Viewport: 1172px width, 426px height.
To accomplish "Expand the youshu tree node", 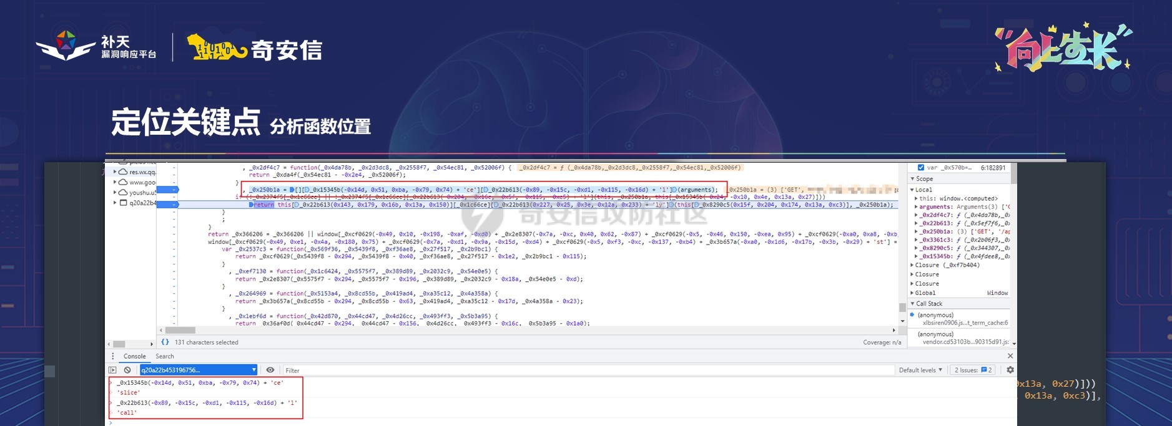I will click(x=115, y=193).
